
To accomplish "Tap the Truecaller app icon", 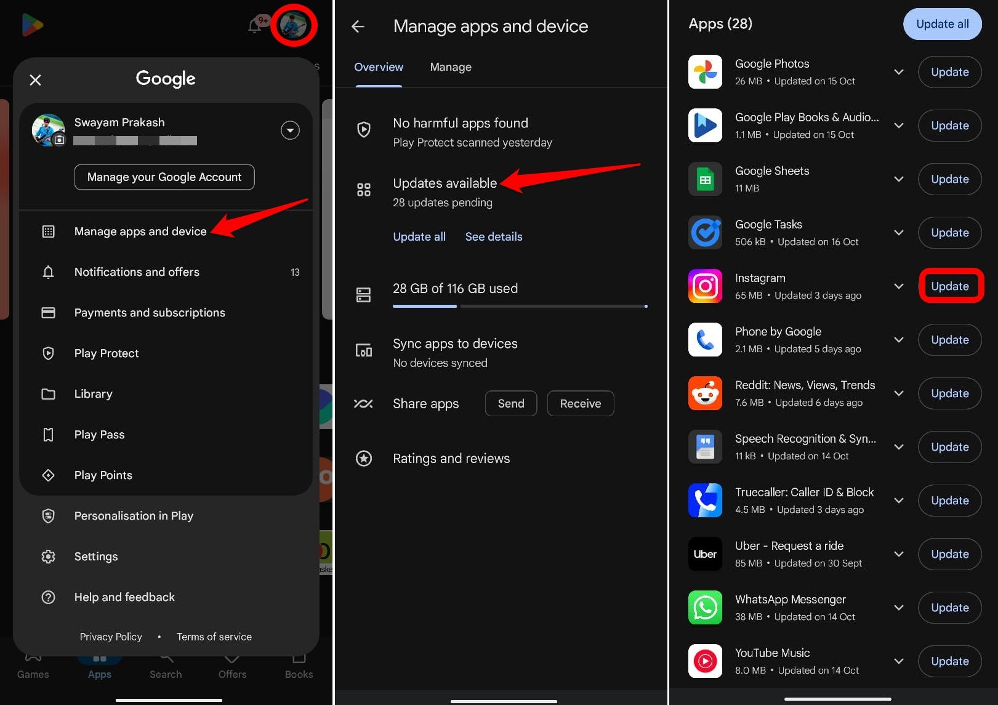I will (705, 501).
